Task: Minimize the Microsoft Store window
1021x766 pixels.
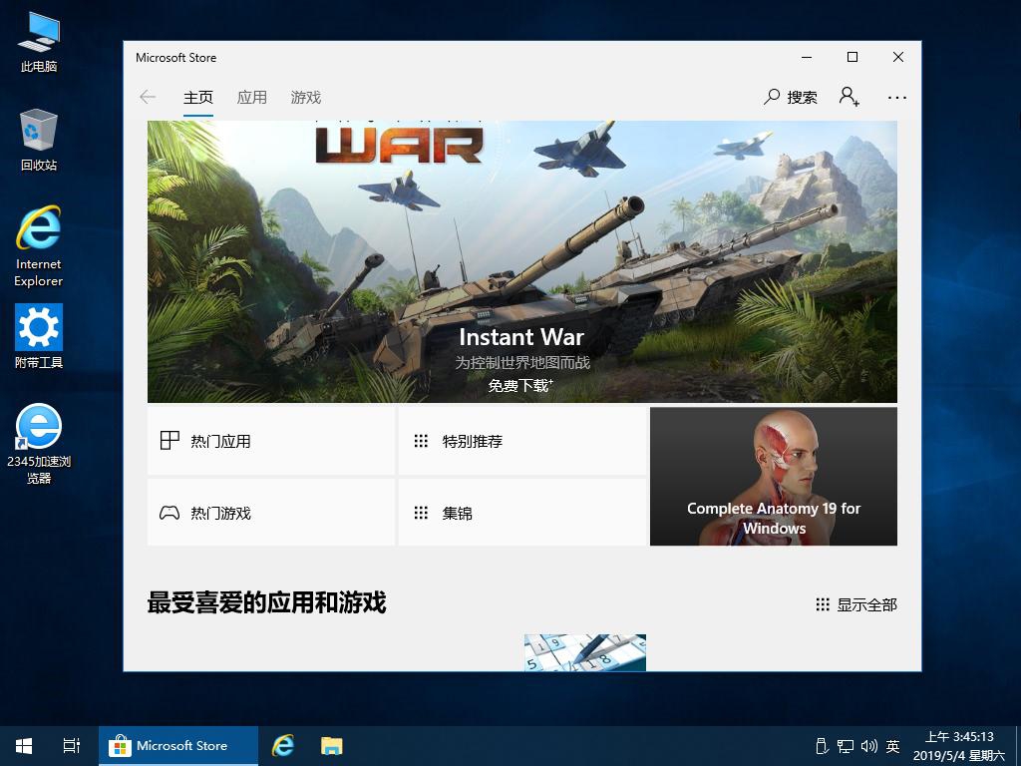Action: click(x=807, y=57)
